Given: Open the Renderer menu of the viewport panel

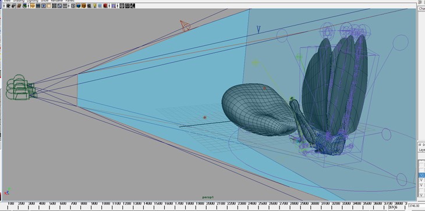Looking at the screenshot, I should 57,1.
